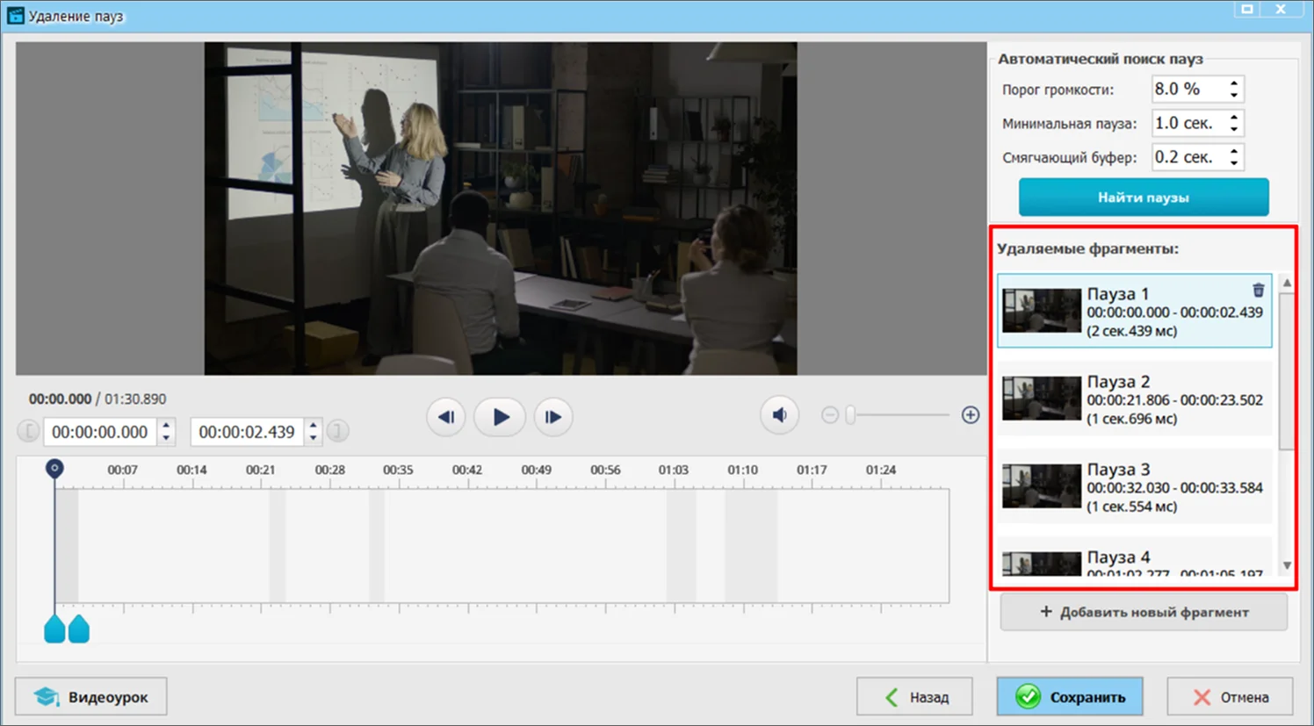The image size is (1314, 726).
Task: Click Найти паузы button
Action: pos(1143,198)
